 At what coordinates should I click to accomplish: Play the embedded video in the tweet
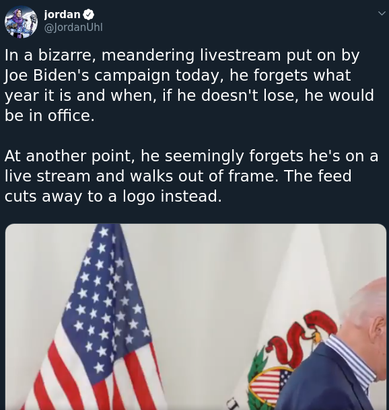pyautogui.click(x=196, y=317)
